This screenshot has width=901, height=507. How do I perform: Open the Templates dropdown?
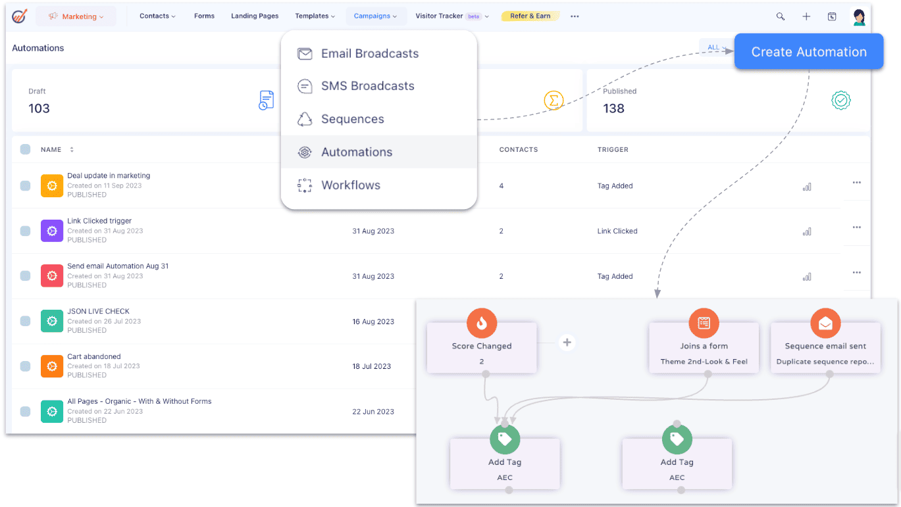tap(315, 16)
